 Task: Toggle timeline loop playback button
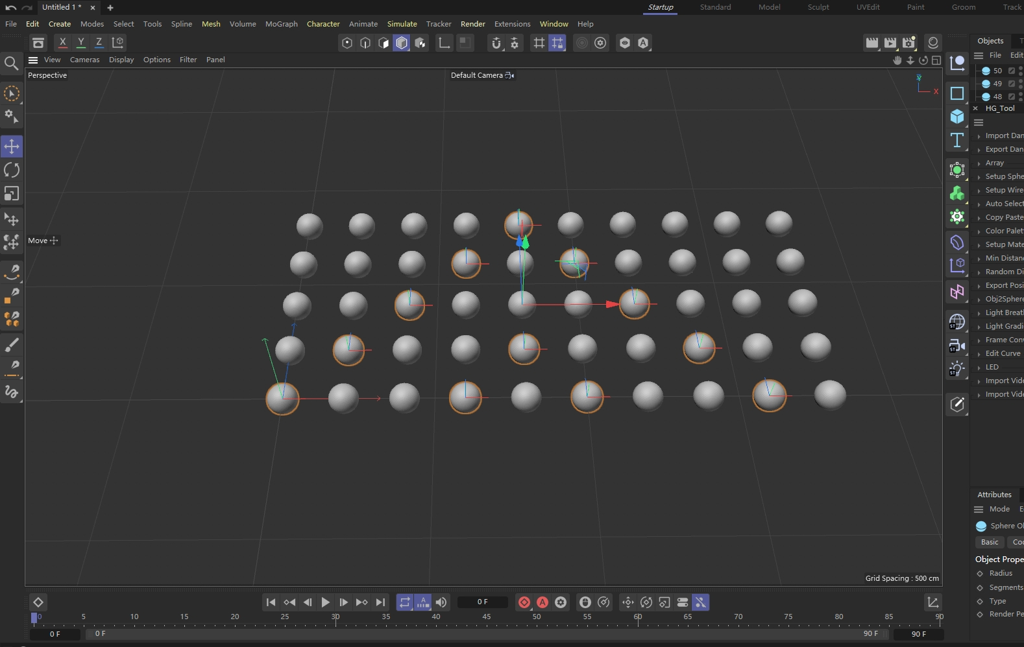click(x=405, y=602)
